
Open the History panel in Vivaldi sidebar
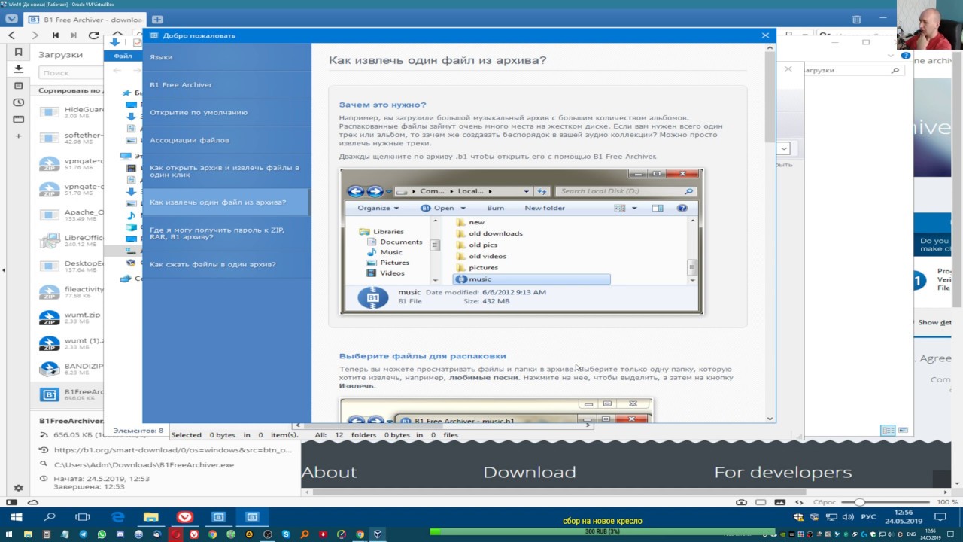(x=19, y=102)
